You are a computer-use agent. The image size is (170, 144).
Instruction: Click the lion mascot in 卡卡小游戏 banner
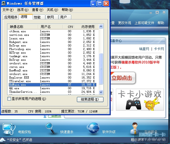(152, 104)
